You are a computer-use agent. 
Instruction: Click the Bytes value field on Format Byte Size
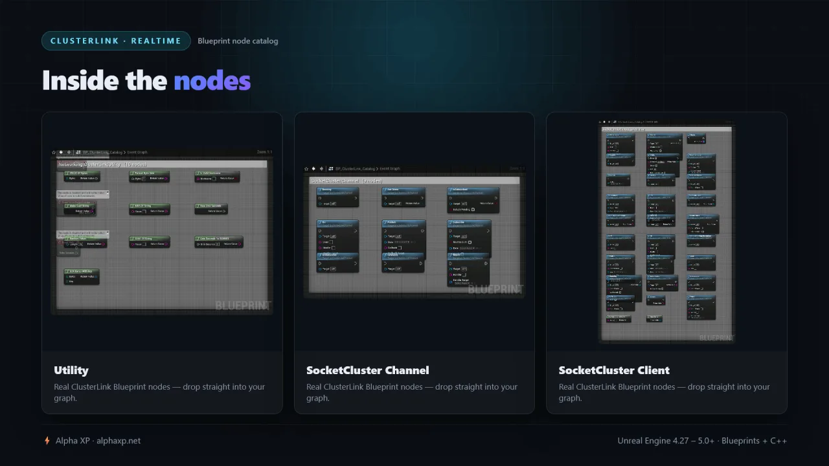click(x=143, y=178)
